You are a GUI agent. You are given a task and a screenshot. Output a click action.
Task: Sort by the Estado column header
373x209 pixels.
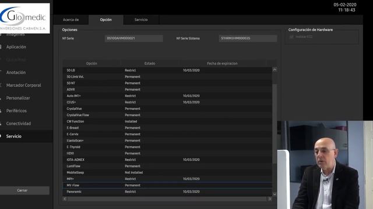point(150,63)
